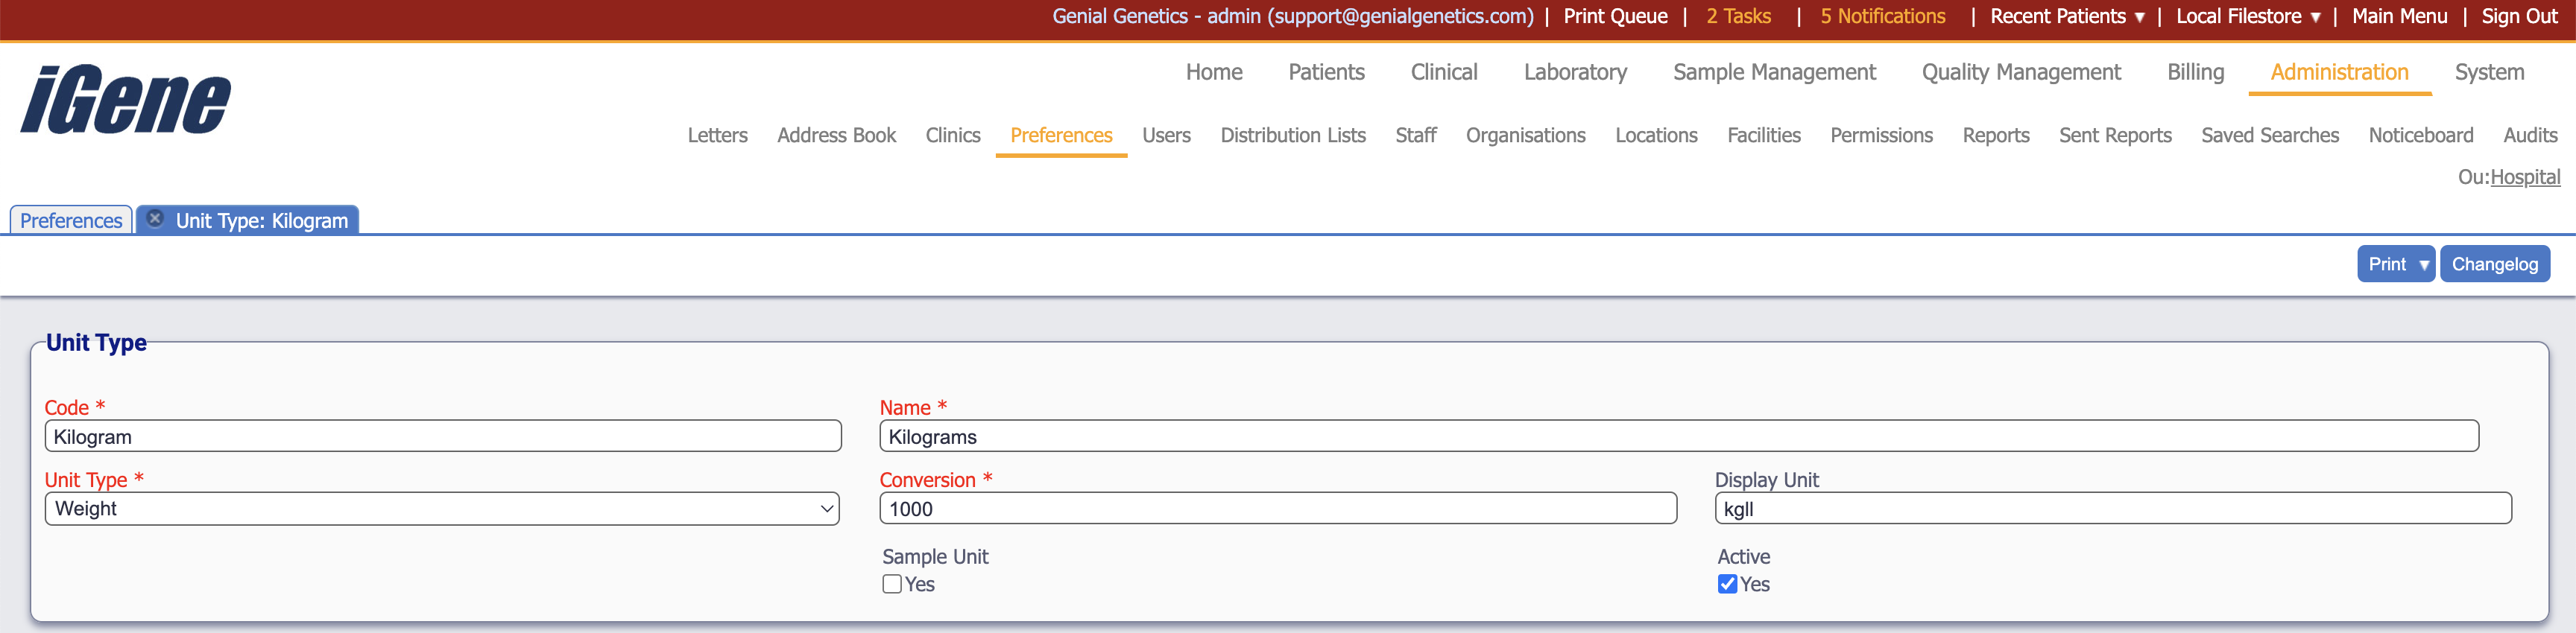2576x633 pixels.
Task: Go to the Users submenu
Action: [1166, 135]
